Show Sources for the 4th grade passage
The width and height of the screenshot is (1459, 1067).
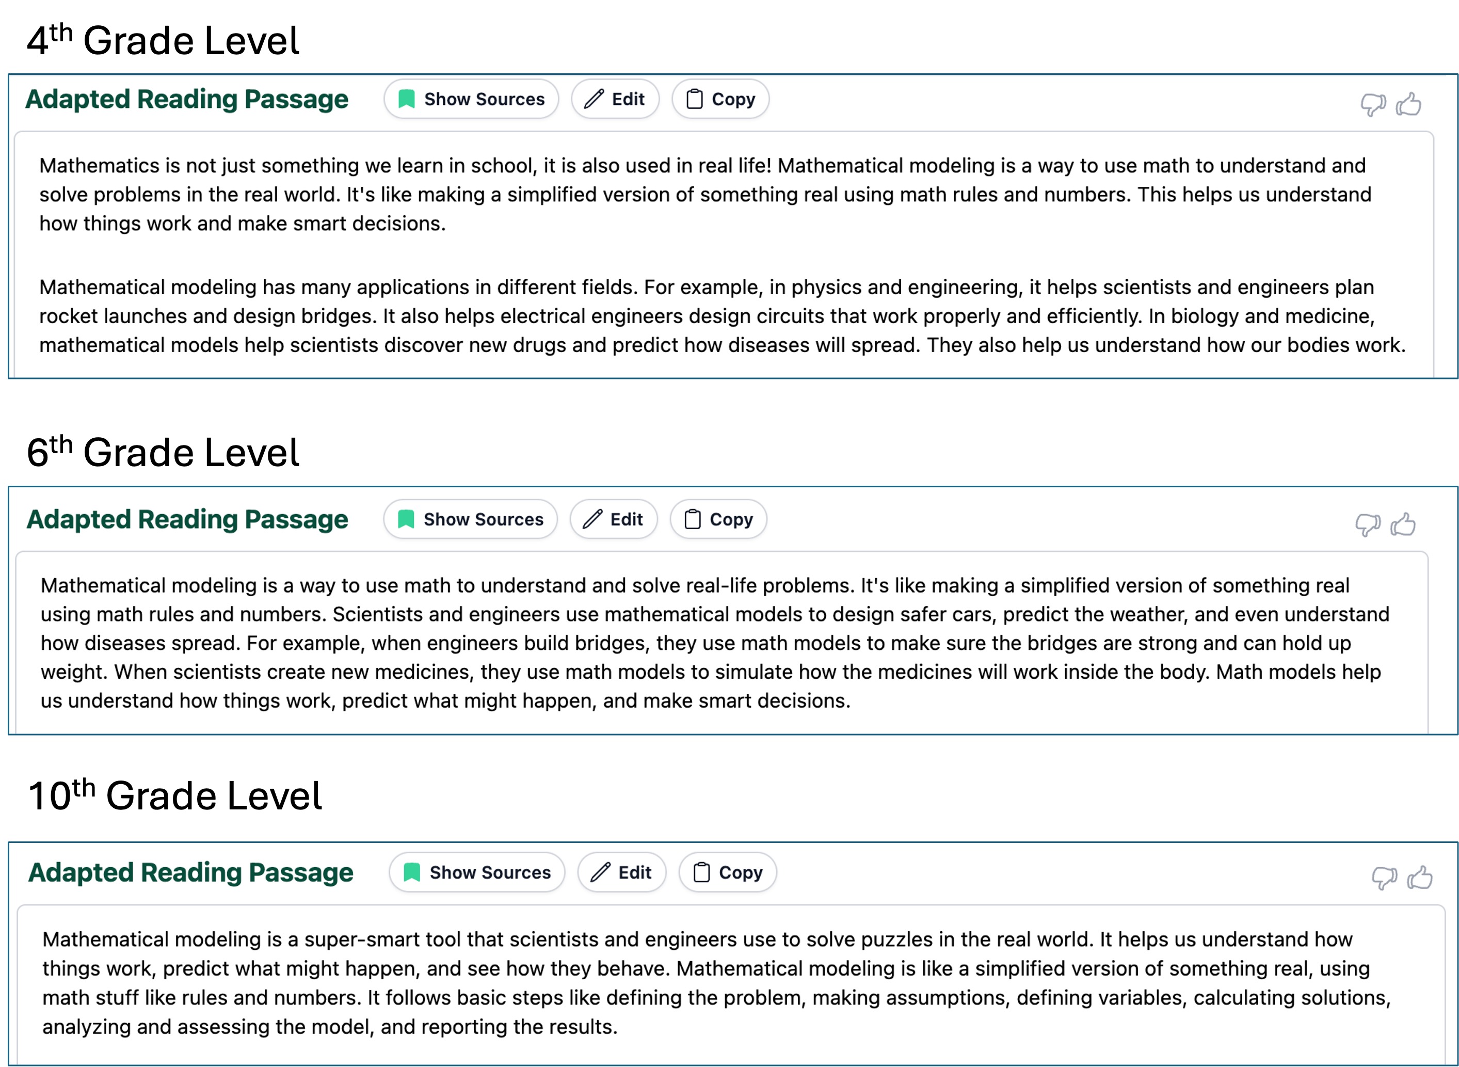[x=471, y=100]
